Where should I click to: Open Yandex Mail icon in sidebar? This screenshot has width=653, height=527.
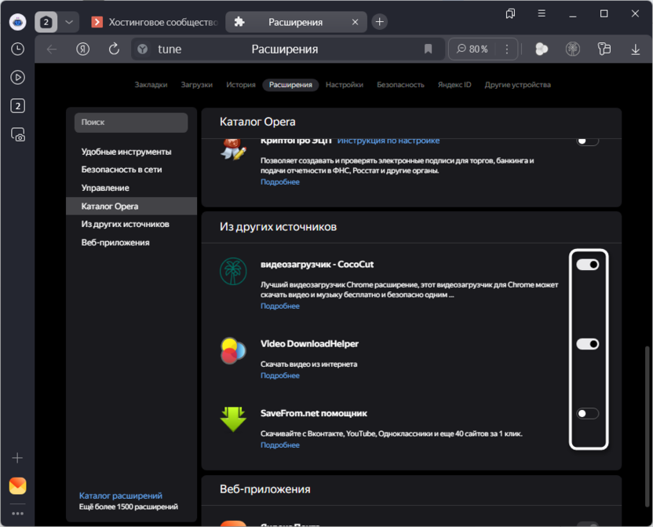click(17, 485)
